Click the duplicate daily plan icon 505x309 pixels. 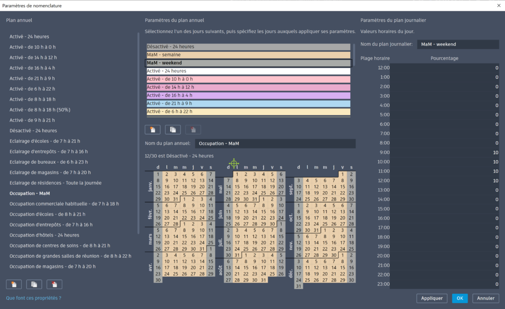(x=173, y=130)
